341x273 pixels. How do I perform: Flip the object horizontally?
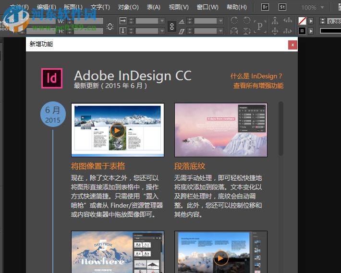tap(234, 31)
